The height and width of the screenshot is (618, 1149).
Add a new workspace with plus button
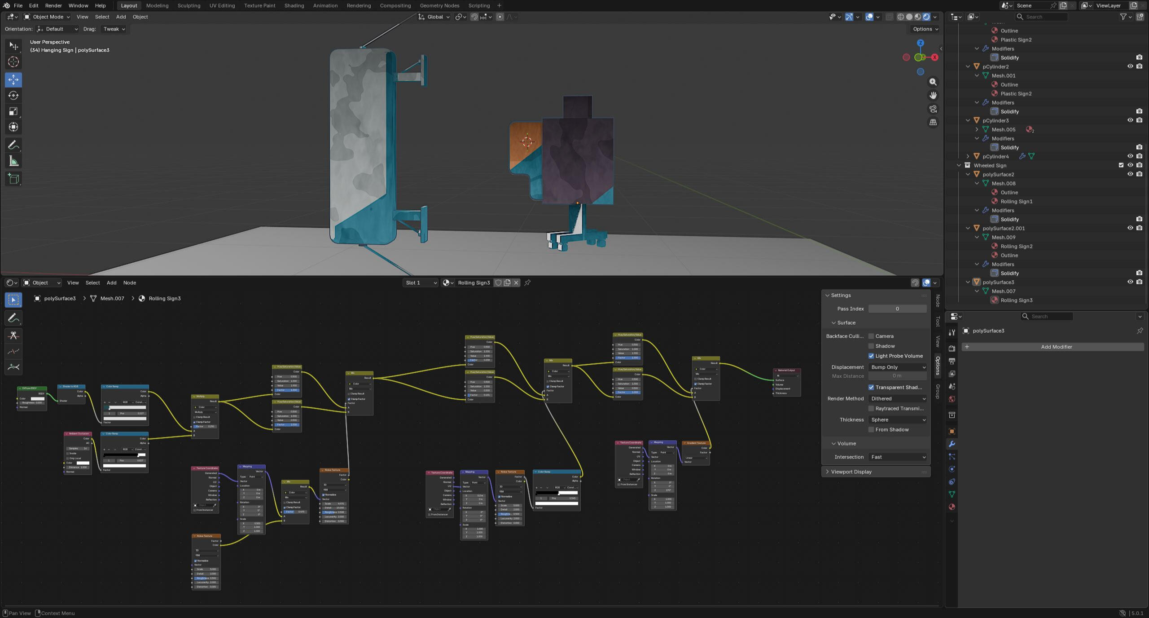coord(499,5)
